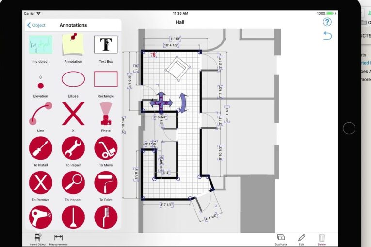The width and height of the screenshot is (371, 247).
Task: Click the blue rotate arrow handle
Action: point(183,102)
